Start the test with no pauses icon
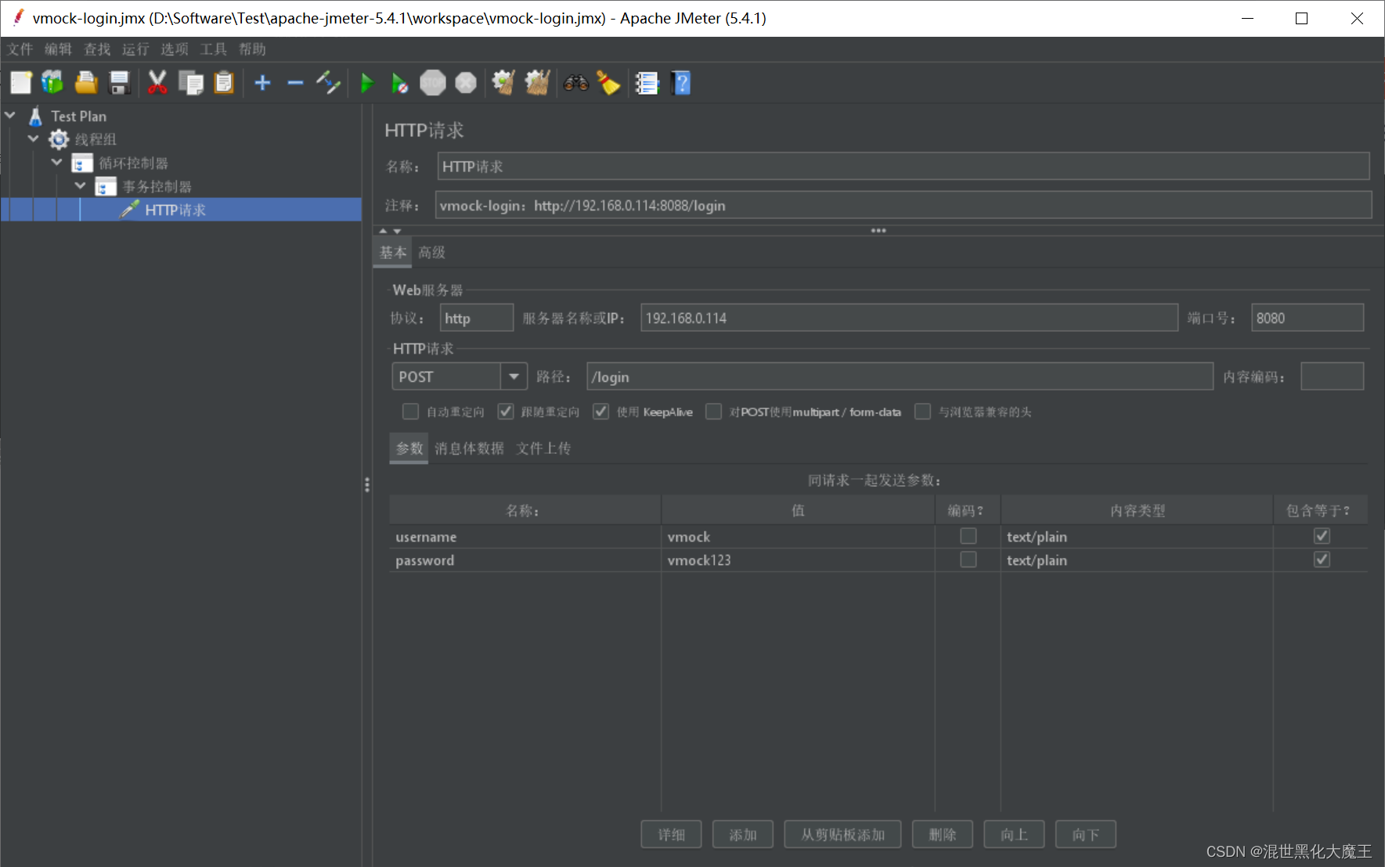This screenshot has width=1385, height=867. point(399,82)
